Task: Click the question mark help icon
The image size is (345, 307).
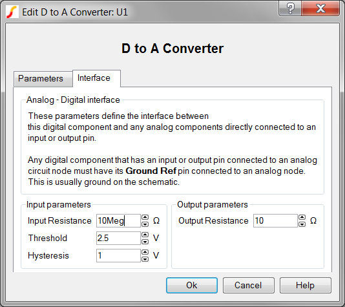Action: point(290,8)
